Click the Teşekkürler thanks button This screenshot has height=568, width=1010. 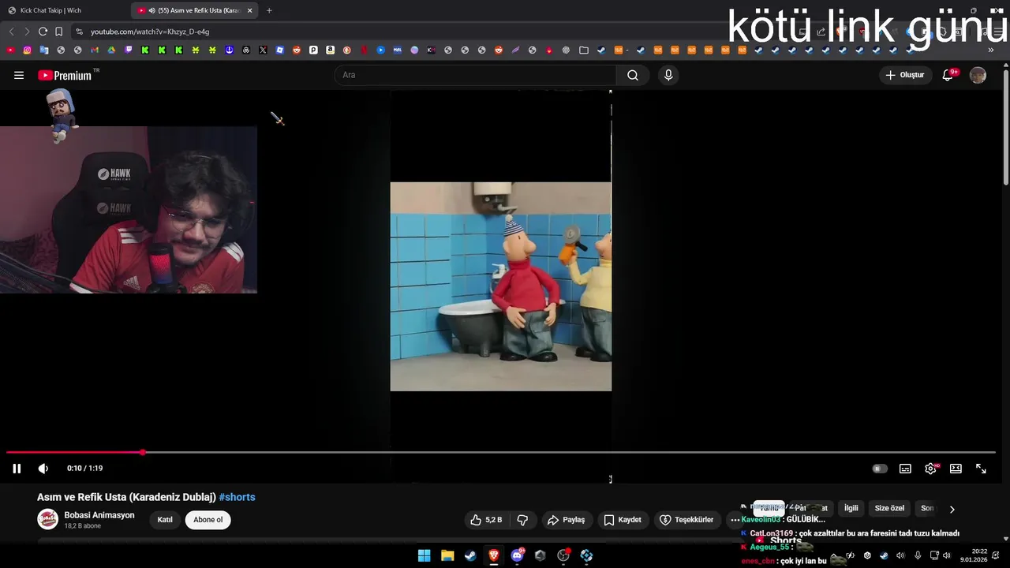click(x=686, y=520)
